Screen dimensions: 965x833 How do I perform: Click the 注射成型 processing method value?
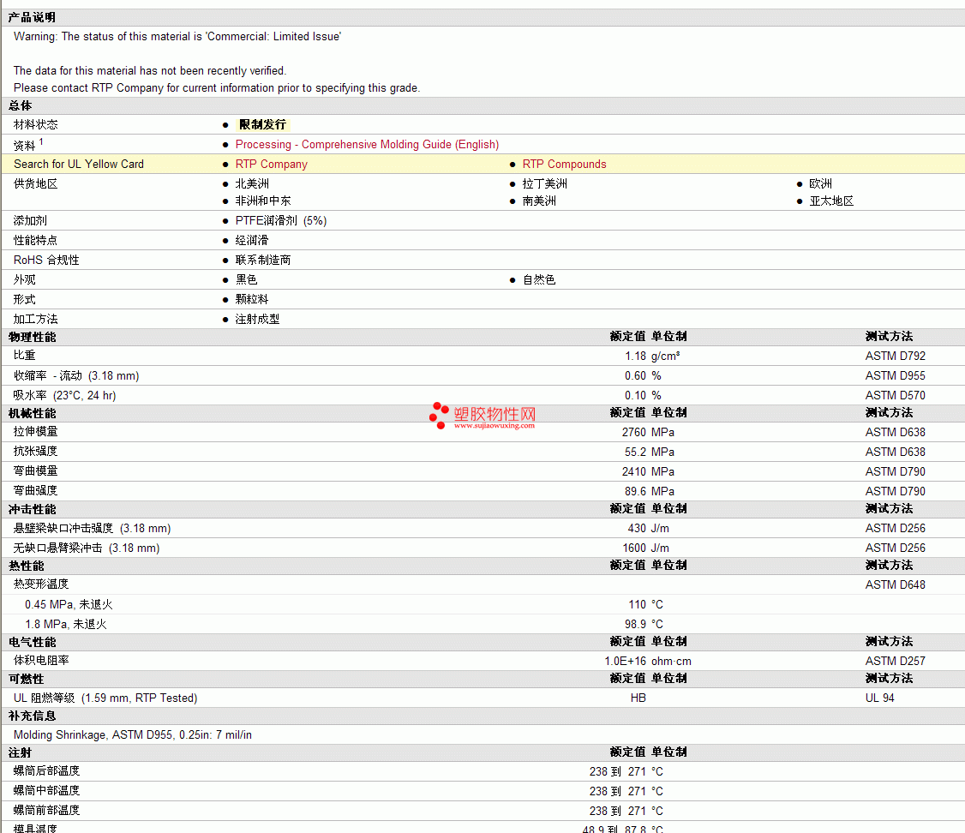coord(257,320)
